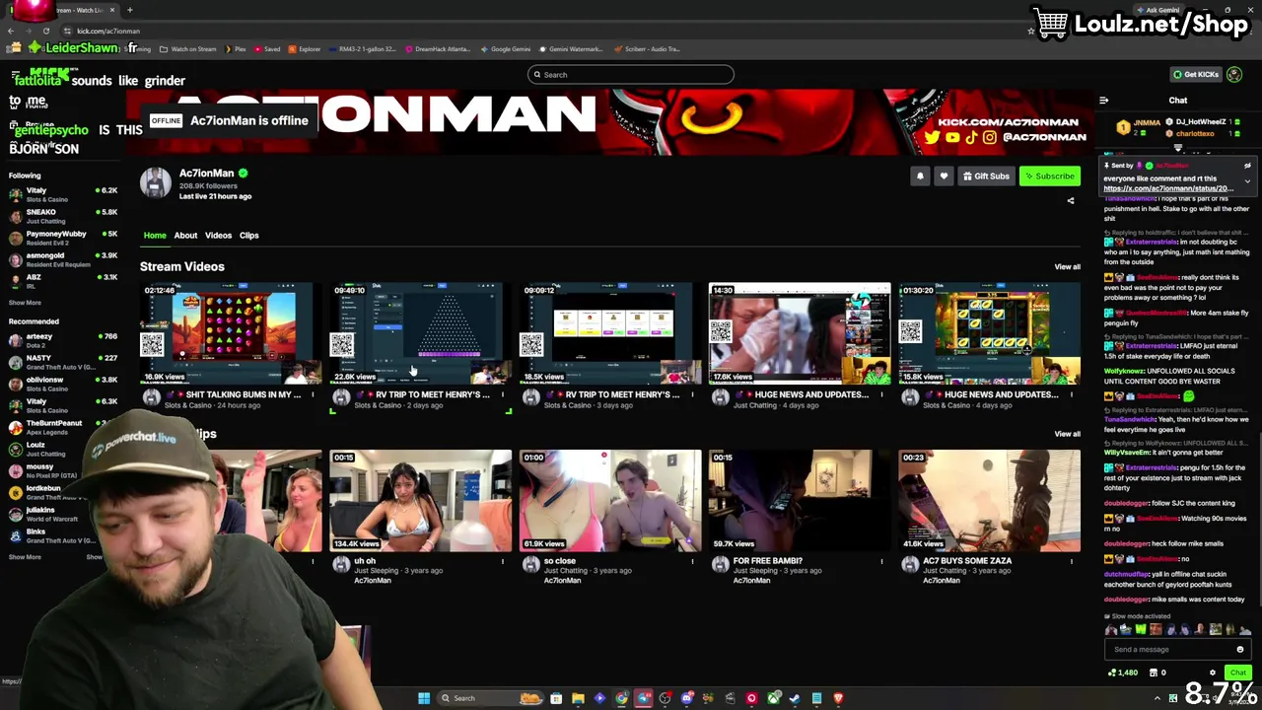Open the user avatar menu in top right

[1234, 75]
